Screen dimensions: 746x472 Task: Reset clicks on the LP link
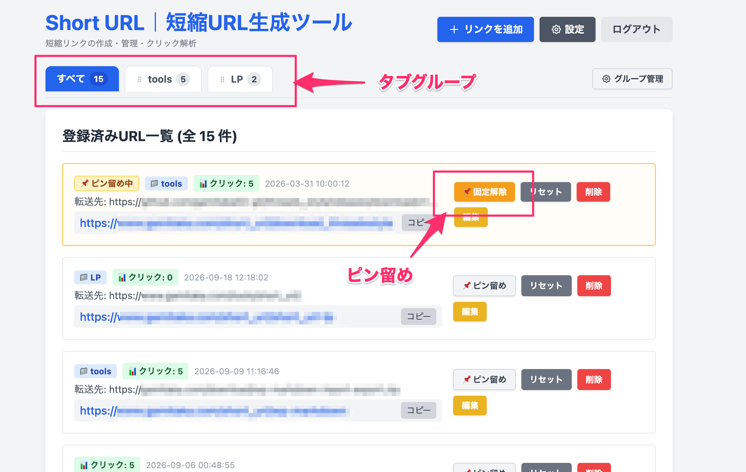point(547,286)
